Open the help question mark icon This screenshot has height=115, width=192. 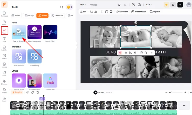[139, 5]
